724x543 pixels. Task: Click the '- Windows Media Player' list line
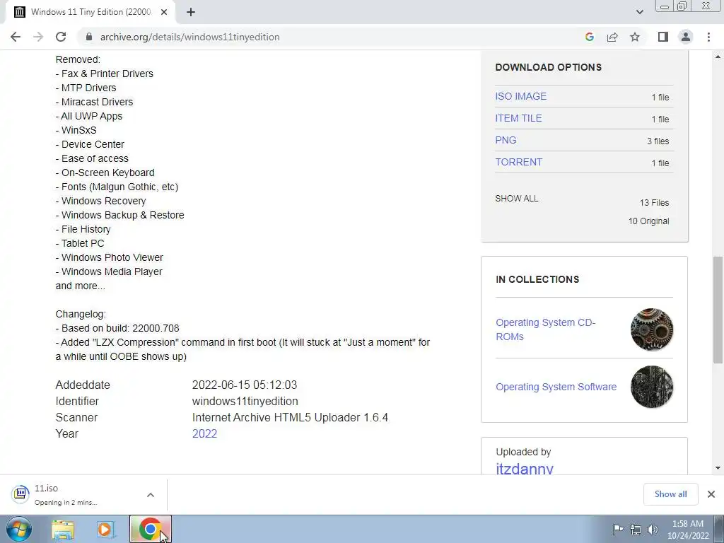(x=109, y=271)
